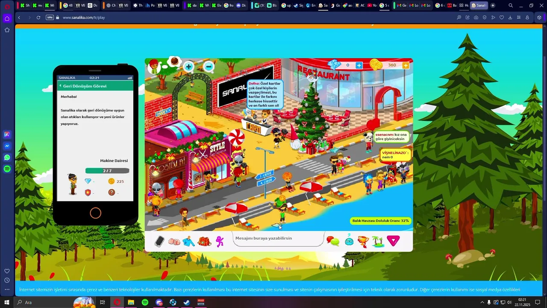Open the palm tree island icon
Viewport: 547px width, 308px height.
[377, 241]
